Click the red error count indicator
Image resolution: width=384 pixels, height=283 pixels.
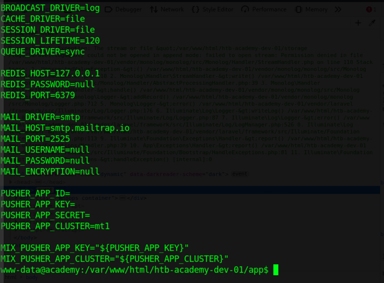coord(371,10)
